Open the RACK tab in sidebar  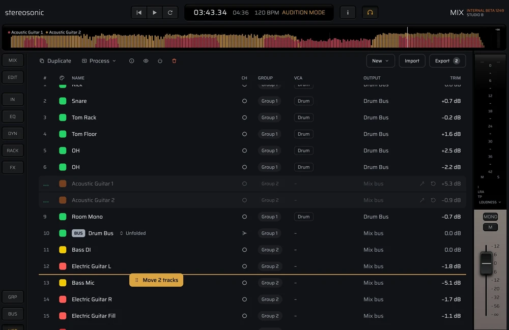pyautogui.click(x=13, y=151)
